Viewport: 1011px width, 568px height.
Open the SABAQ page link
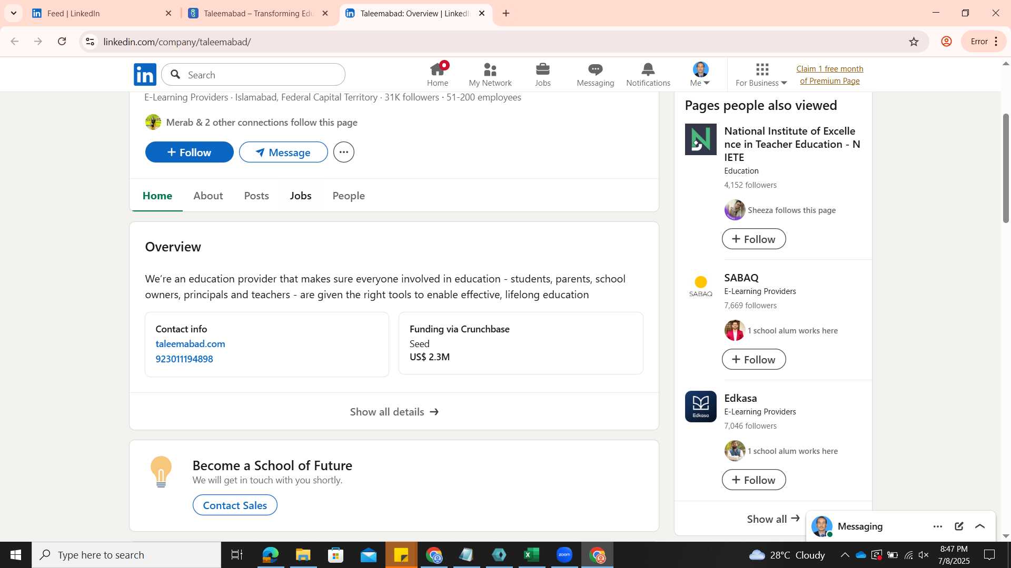(741, 278)
